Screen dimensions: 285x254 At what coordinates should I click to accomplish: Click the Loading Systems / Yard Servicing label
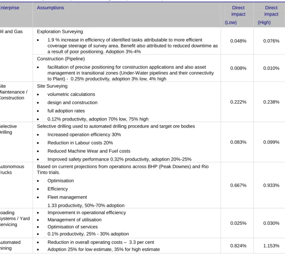[15, 219]
